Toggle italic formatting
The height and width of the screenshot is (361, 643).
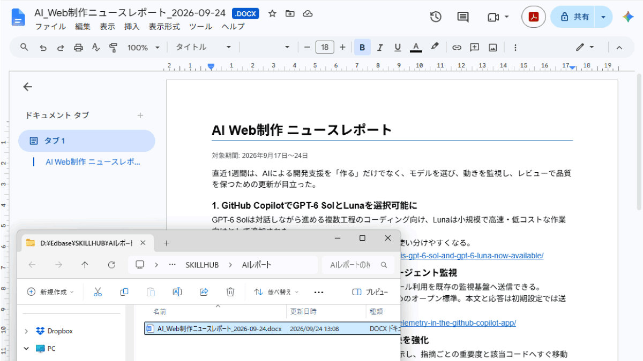pos(380,48)
